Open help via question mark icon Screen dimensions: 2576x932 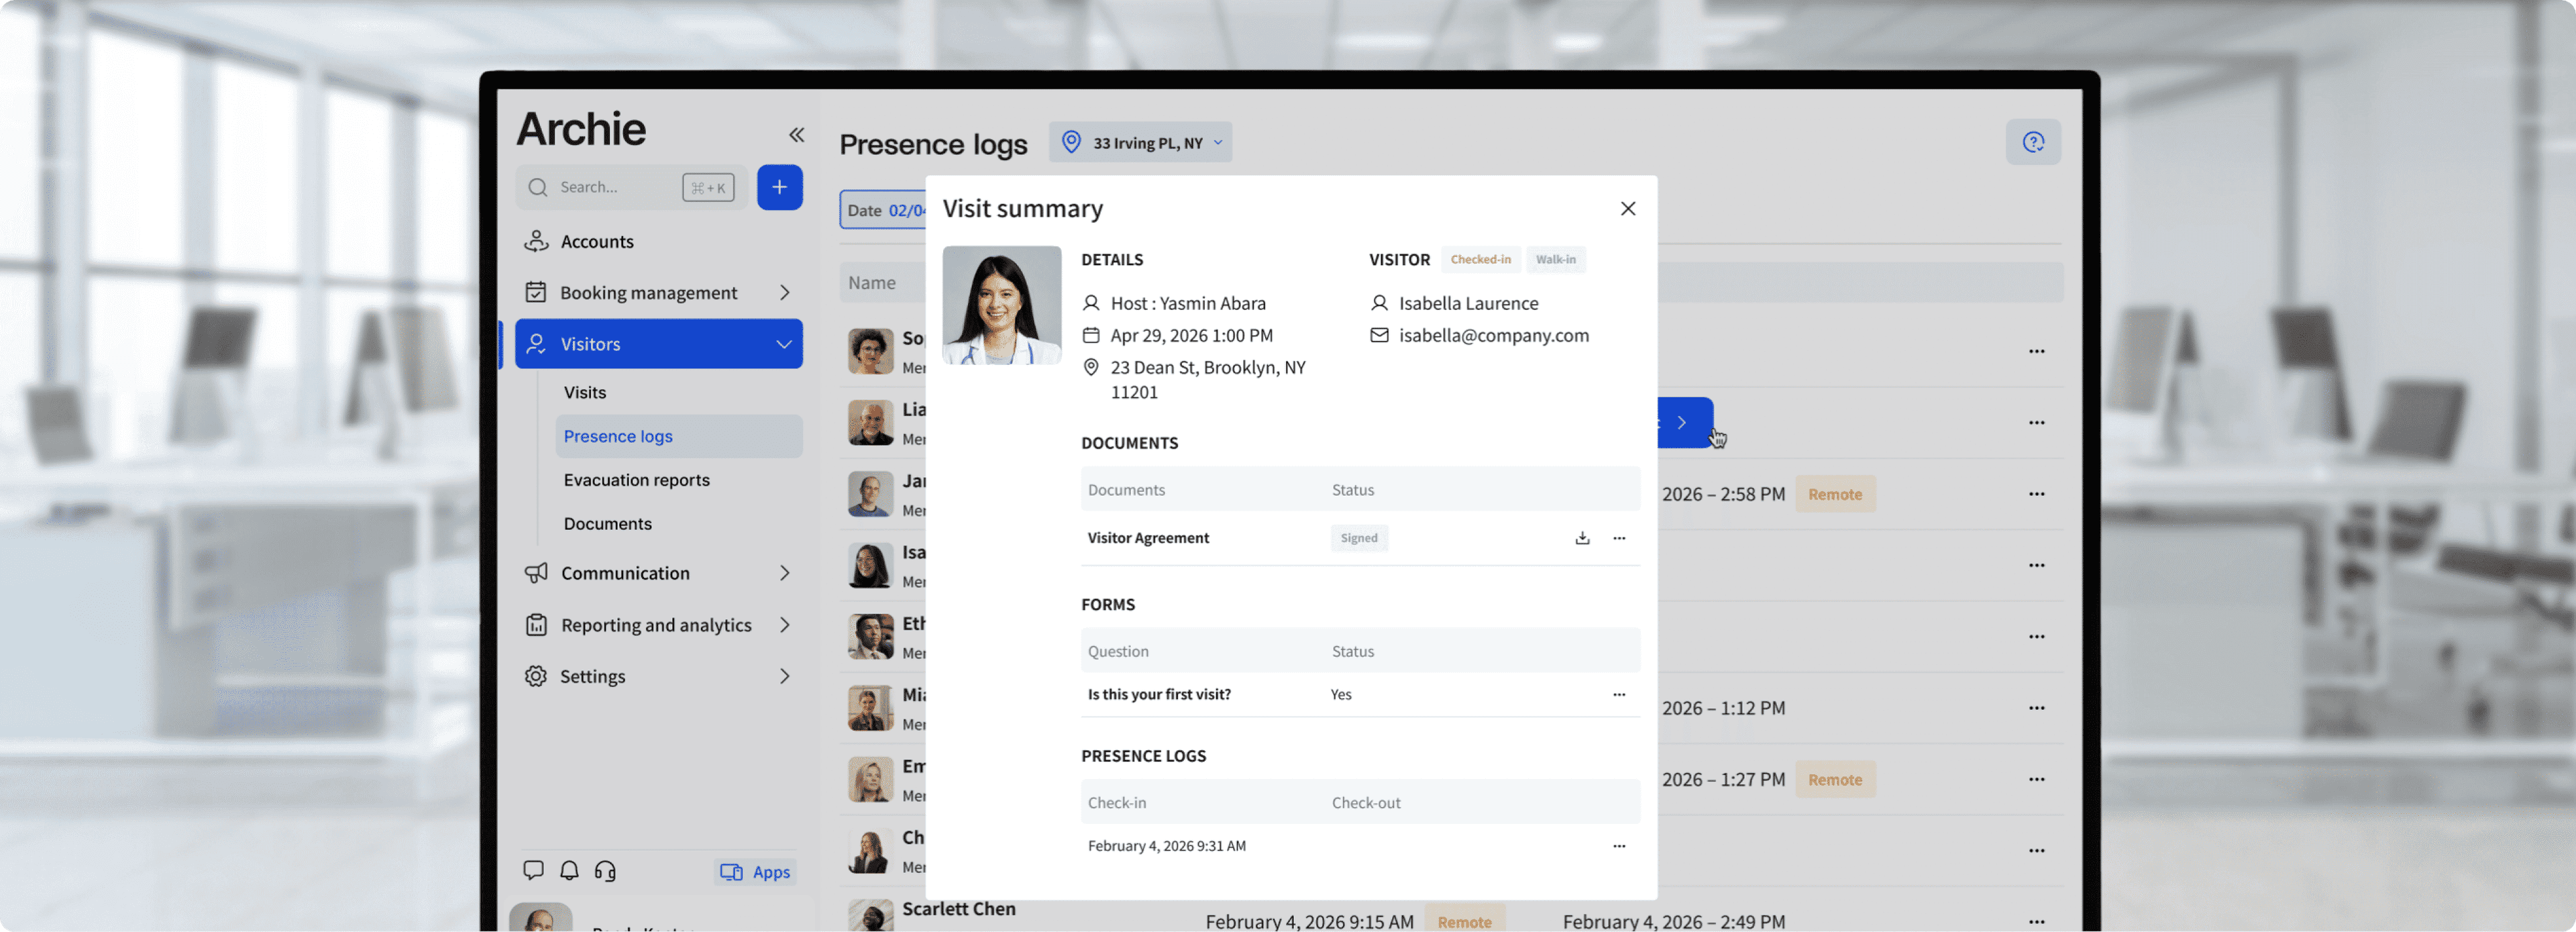pyautogui.click(x=2032, y=142)
